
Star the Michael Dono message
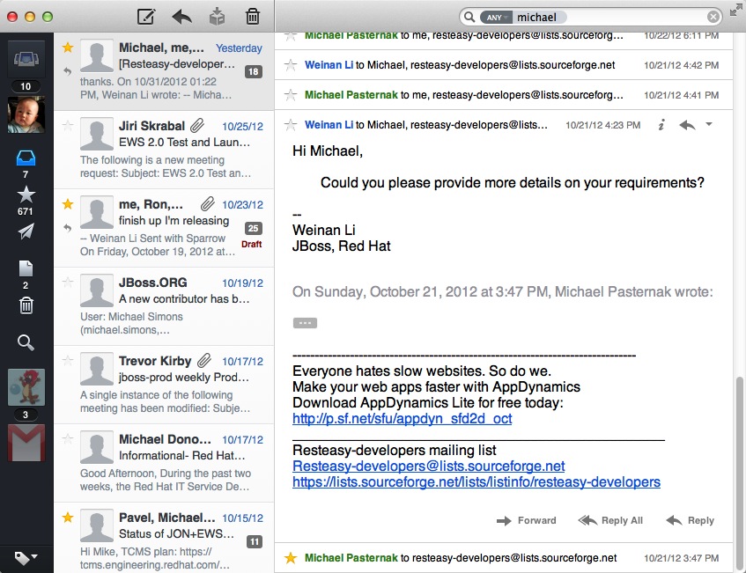[x=68, y=439]
